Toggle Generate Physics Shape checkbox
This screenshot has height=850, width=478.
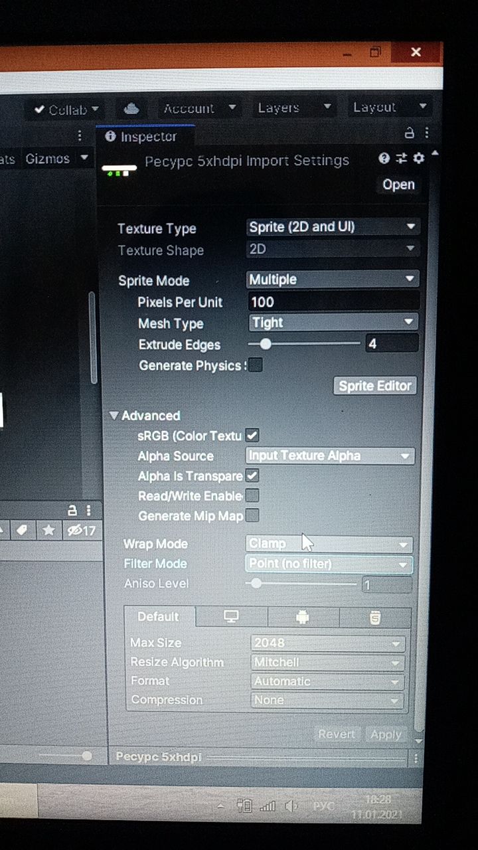[x=255, y=365]
